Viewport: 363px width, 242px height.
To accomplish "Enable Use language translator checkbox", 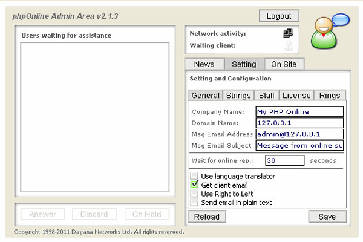I will [194, 176].
